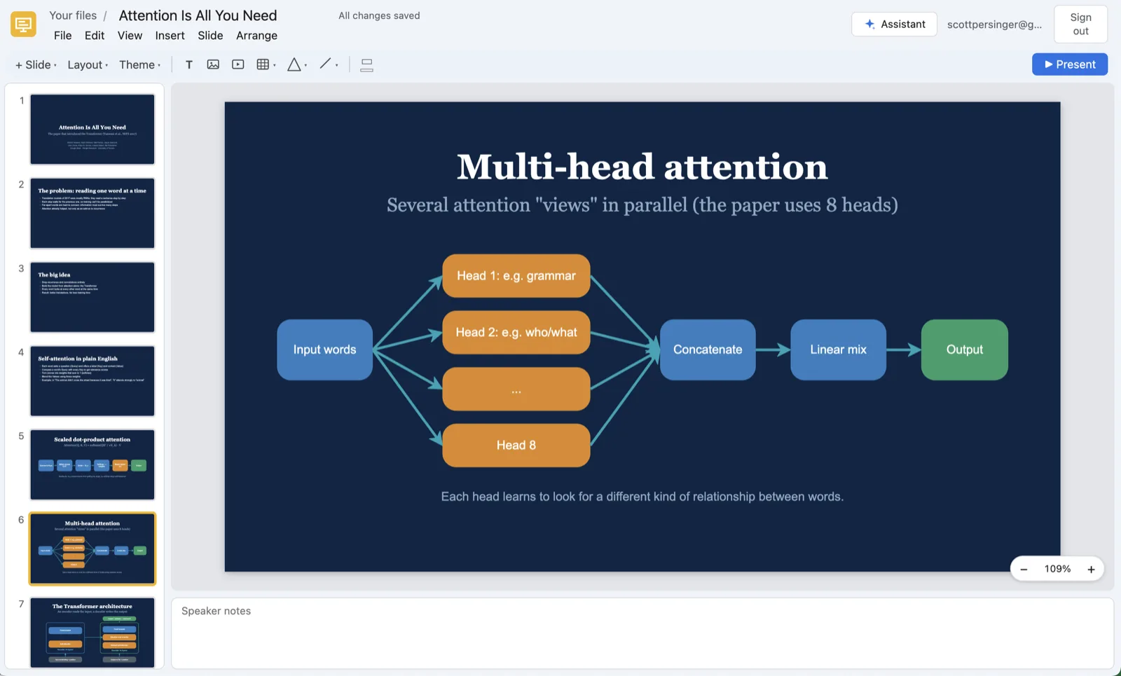Select slide 4 thumbnail Self-attention in plain English
This screenshot has height=676, width=1121.
pos(92,381)
